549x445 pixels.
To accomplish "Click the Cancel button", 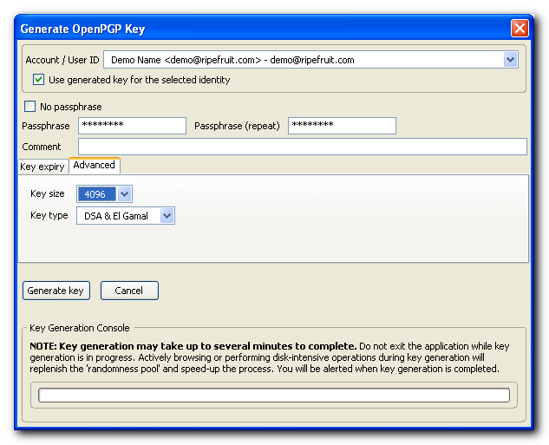I will coord(129,291).
